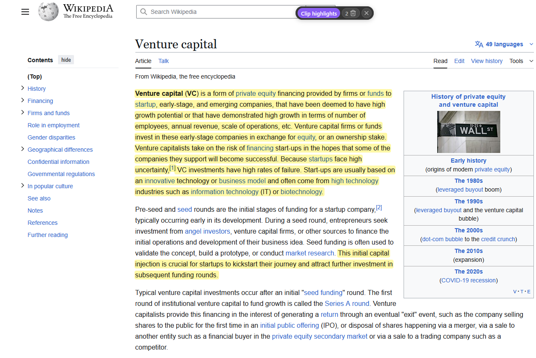
Task: Open the Early history link
Action: 468,161
